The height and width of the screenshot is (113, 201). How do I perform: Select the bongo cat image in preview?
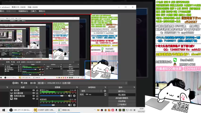pos(101,70)
